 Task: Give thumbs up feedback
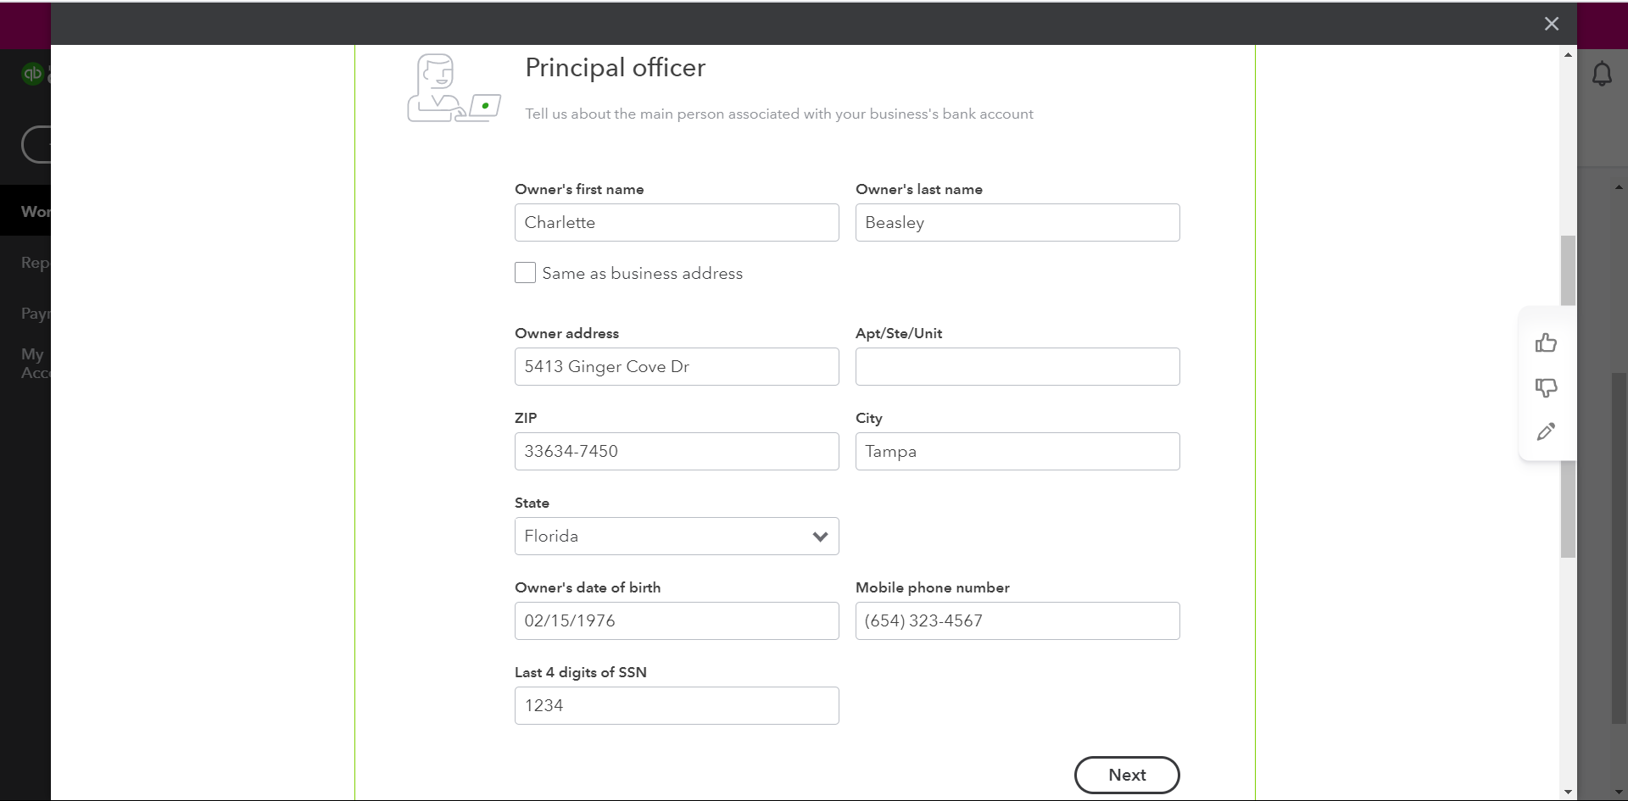coord(1547,342)
